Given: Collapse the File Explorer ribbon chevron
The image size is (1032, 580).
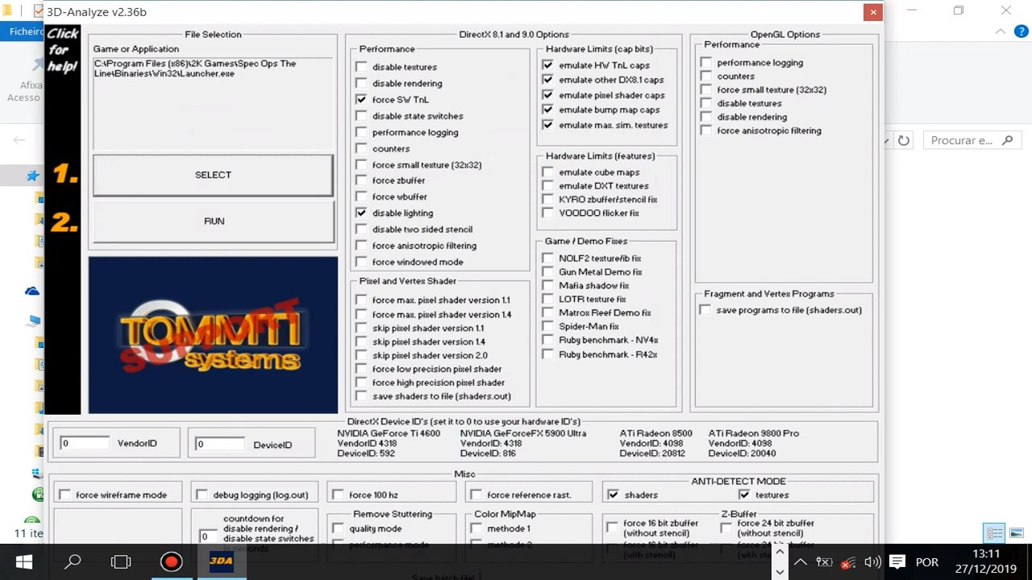Looking at the screenshot, I should pos(1001,31).
